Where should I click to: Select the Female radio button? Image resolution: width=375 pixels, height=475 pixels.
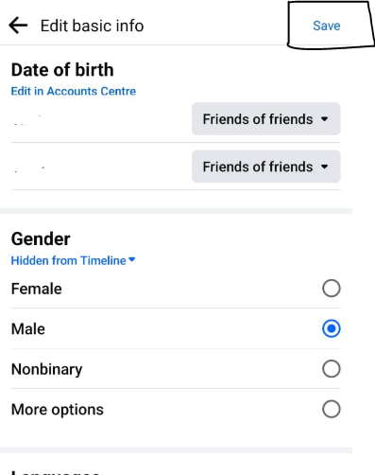pos(332,289)
